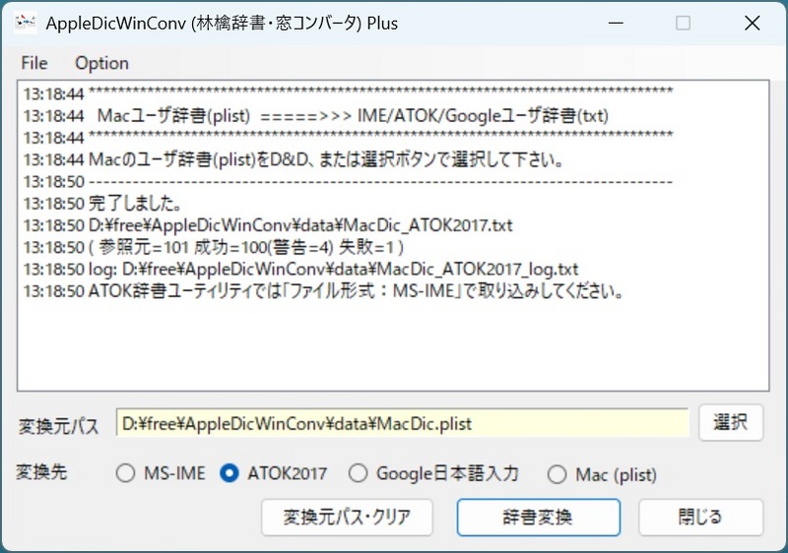Start conversion with the 辞書変換 button
Image resolution: width=788 pixels, height=553 pixels.
point(538,517)
